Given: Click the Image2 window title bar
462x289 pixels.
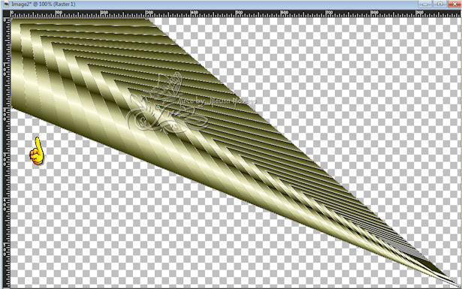Looking at the screenshot, I should coord(207,4).
